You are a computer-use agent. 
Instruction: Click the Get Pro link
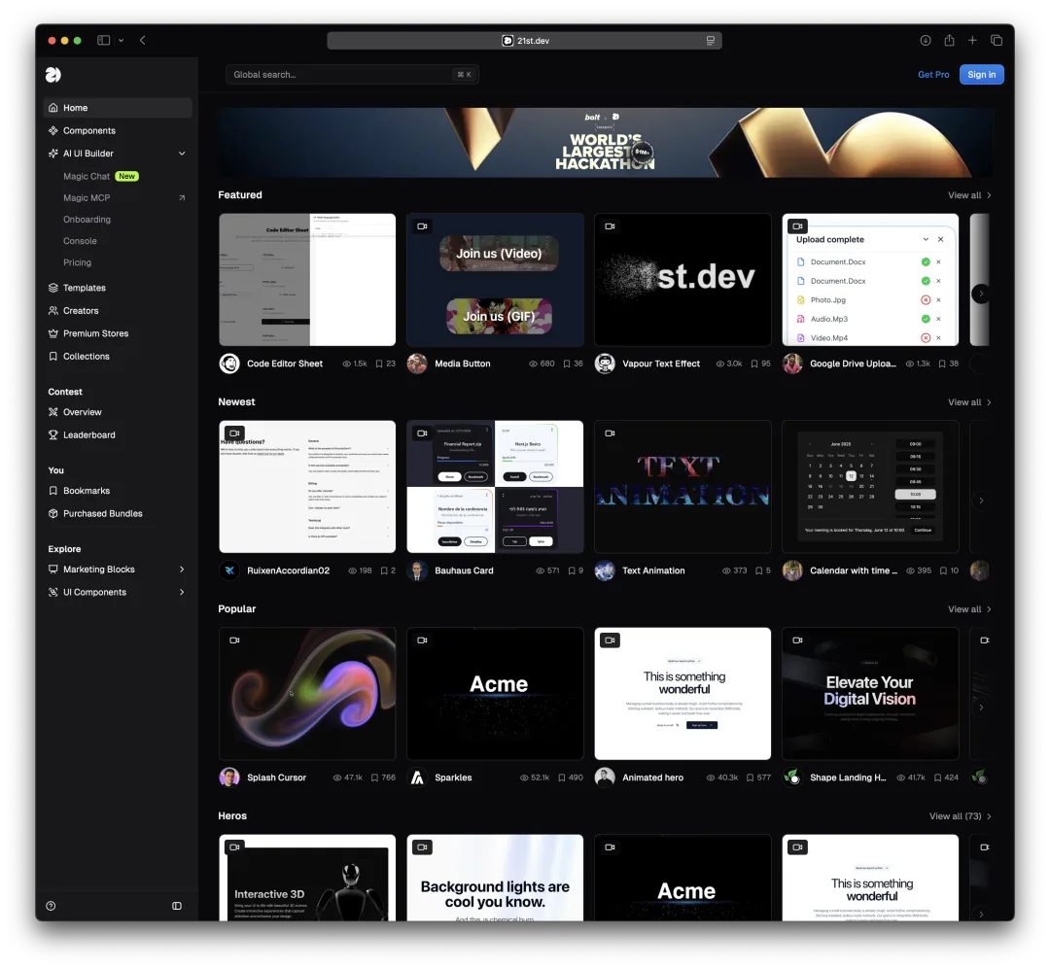(x=933, y=74)
